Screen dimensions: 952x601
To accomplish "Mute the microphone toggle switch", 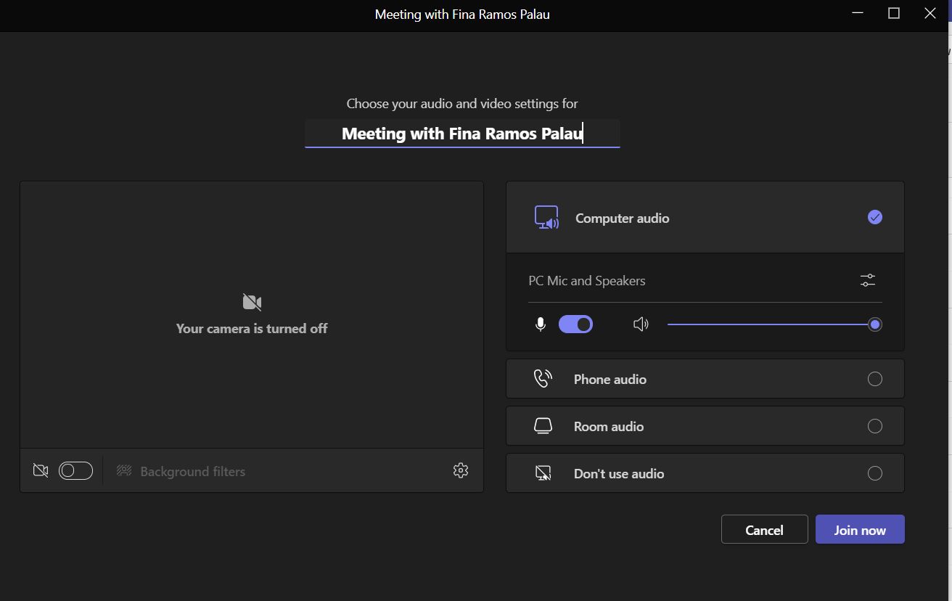I will point(575,324).
